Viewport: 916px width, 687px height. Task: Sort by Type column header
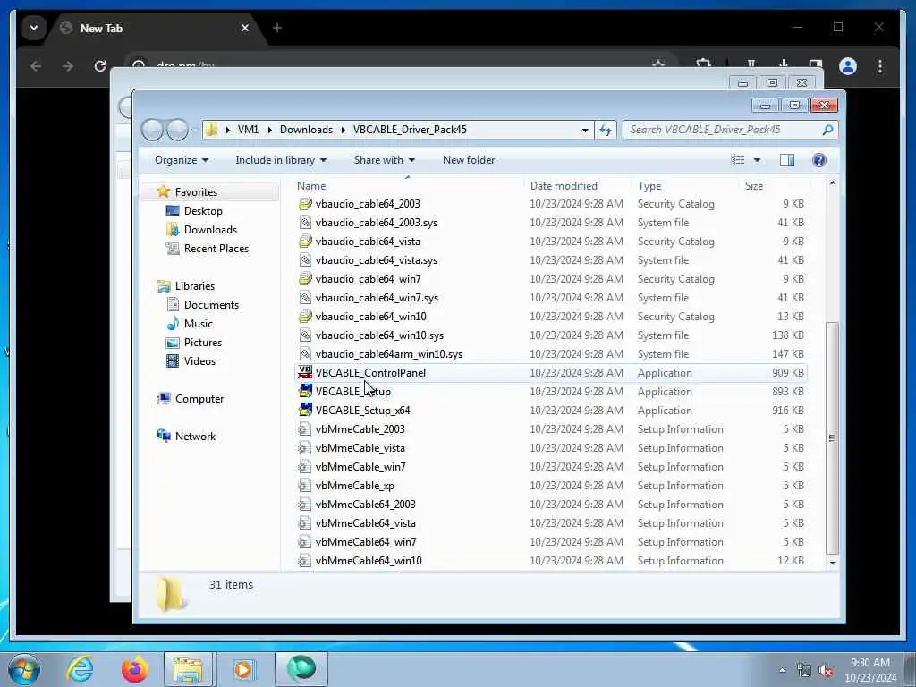tap(649, 186)
